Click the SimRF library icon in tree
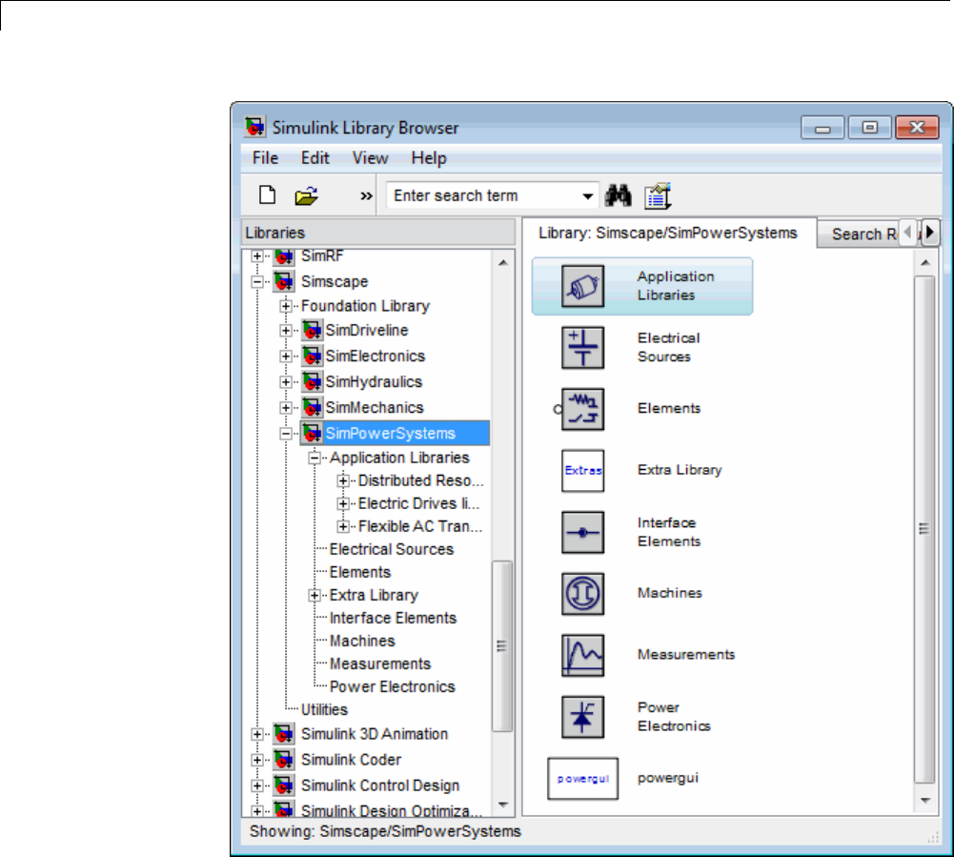The height and width of the screenshot is (857, 954). click(x=283, y=256)
